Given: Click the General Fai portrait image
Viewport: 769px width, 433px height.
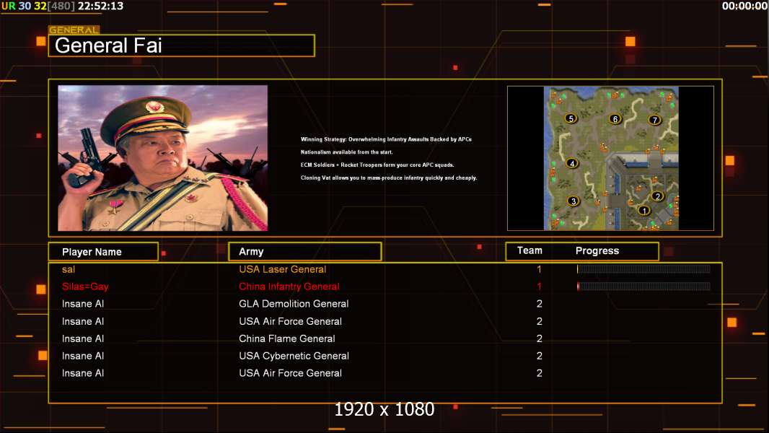Looking at the screenshot, I should tap(163, 158).
